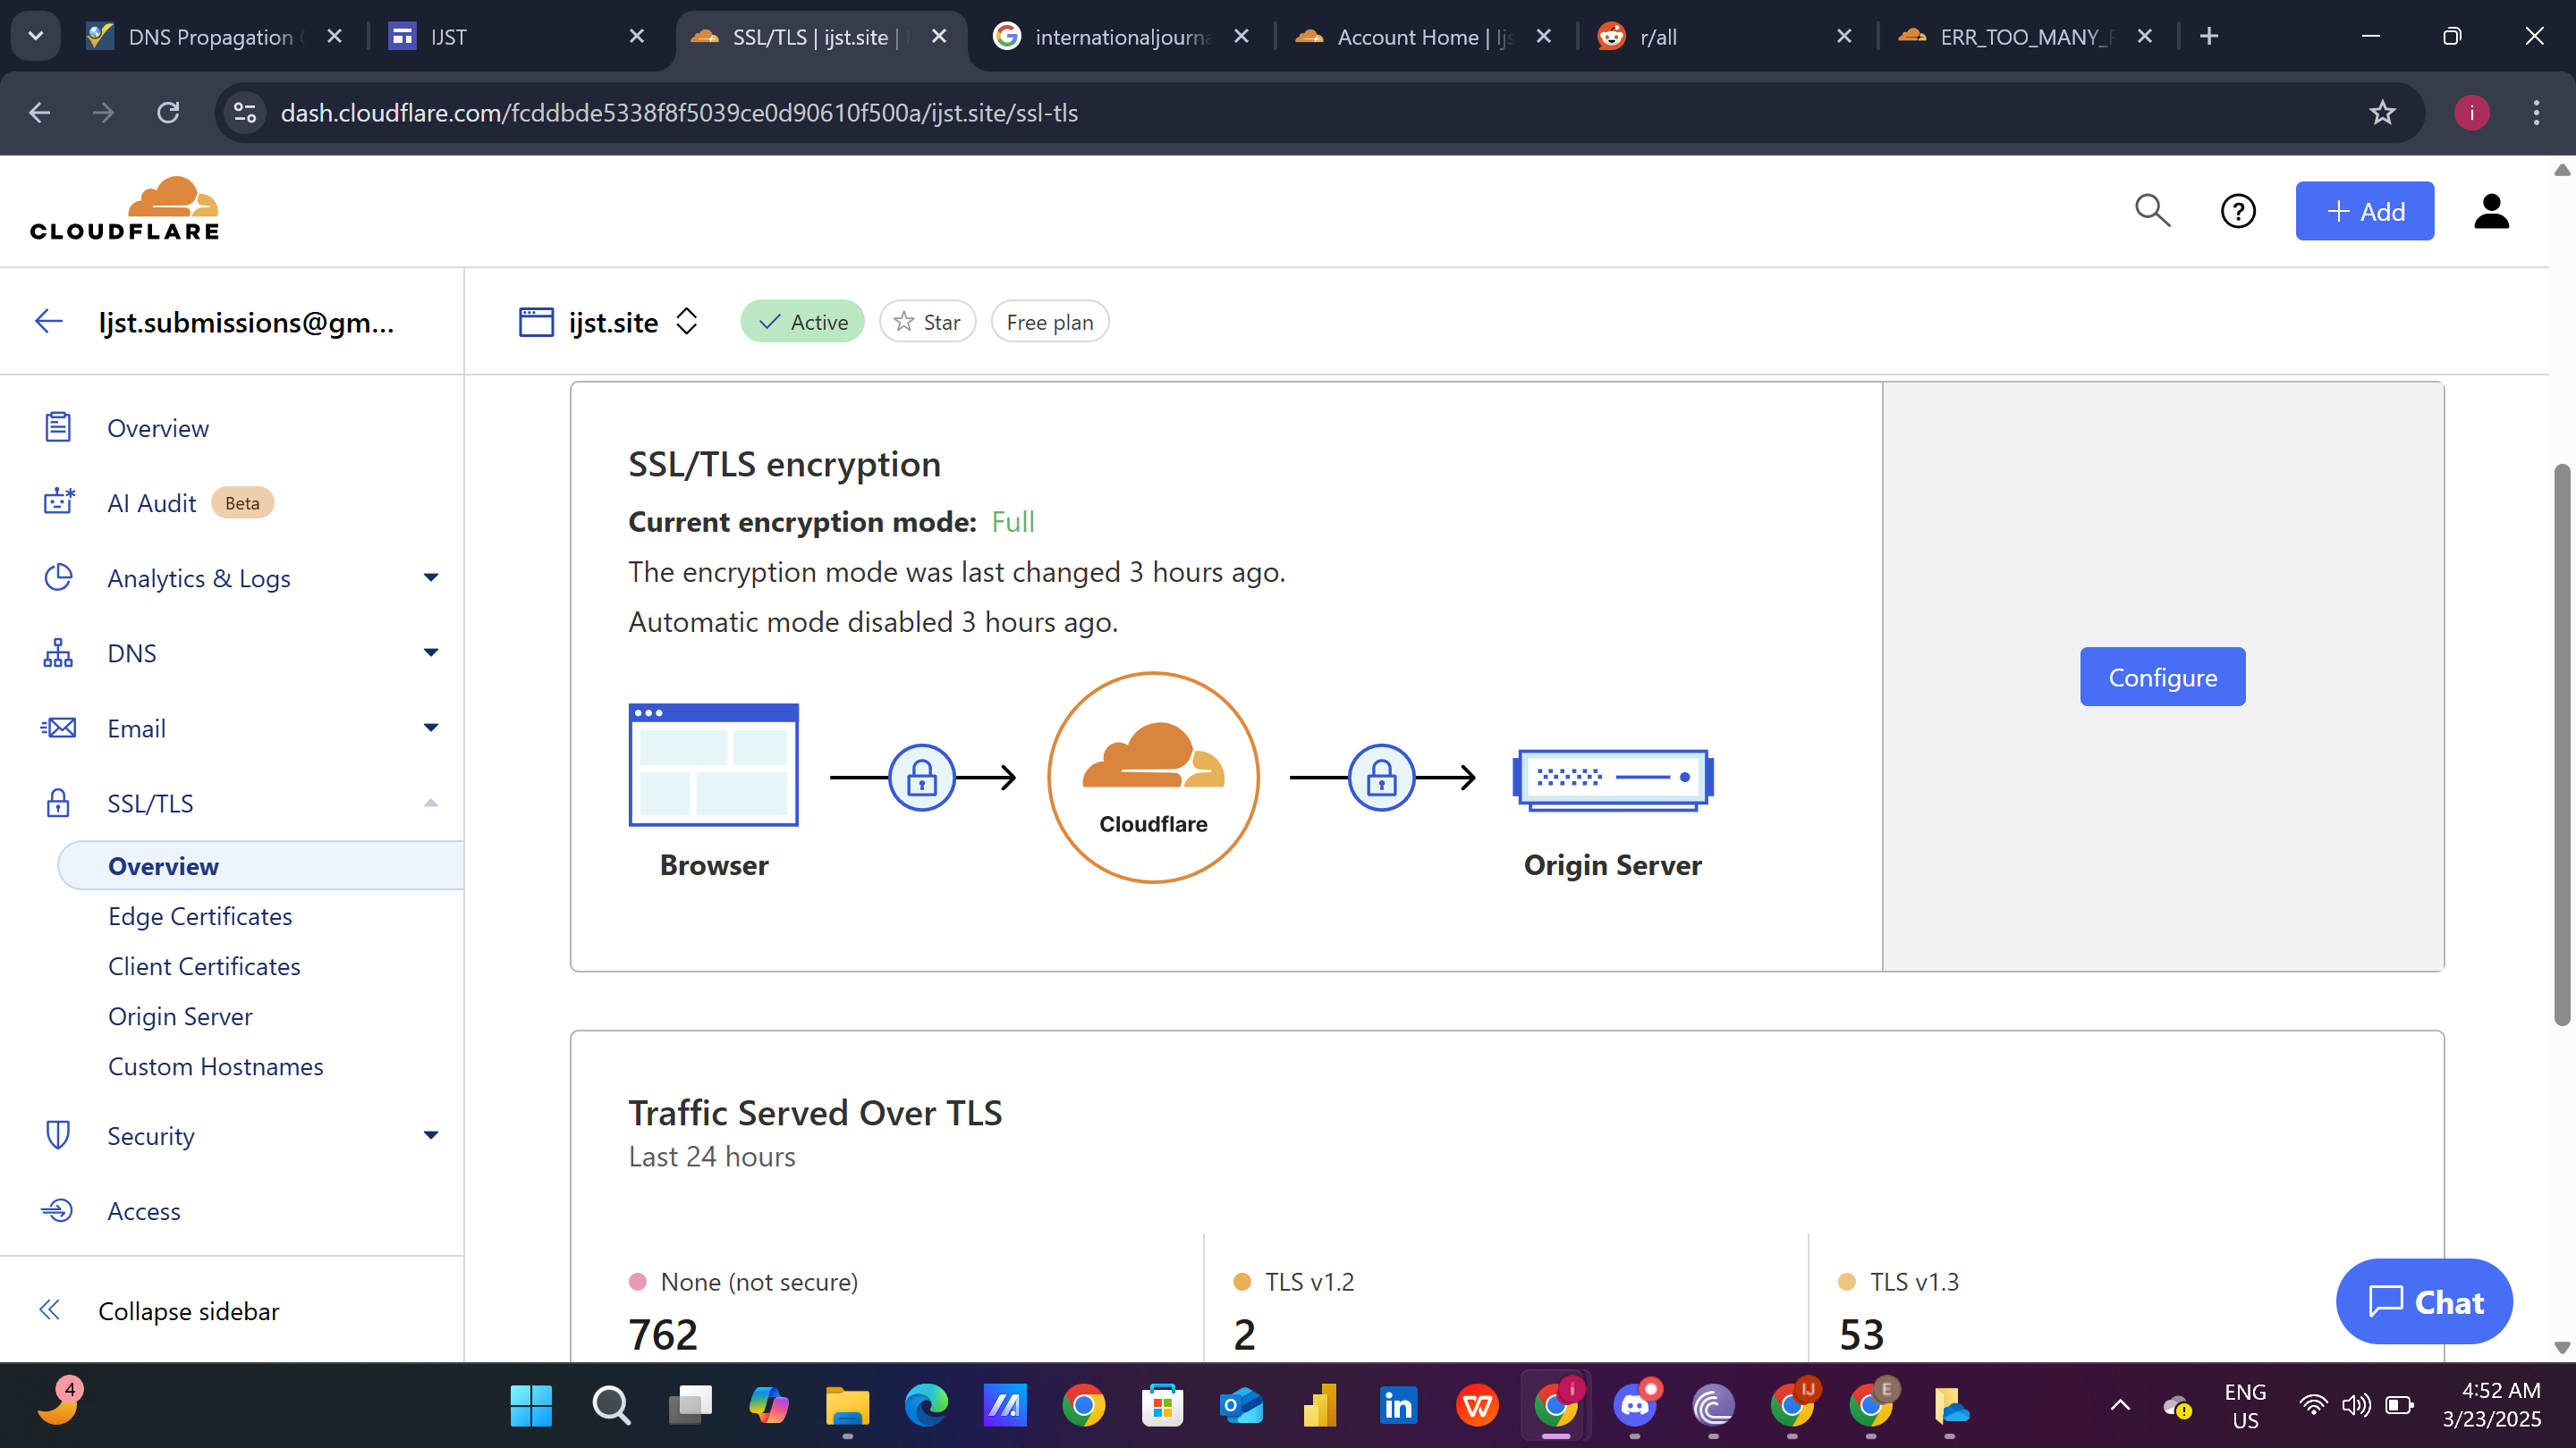Click the blue Add button
The height and width of the screenshot is (1448, 2576).
(2364, 211)
